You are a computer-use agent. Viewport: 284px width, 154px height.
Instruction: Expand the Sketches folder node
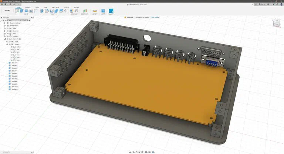pyautogui.click(x=5, y=31)
